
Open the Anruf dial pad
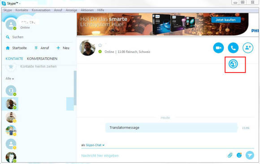tap(42, 48)
